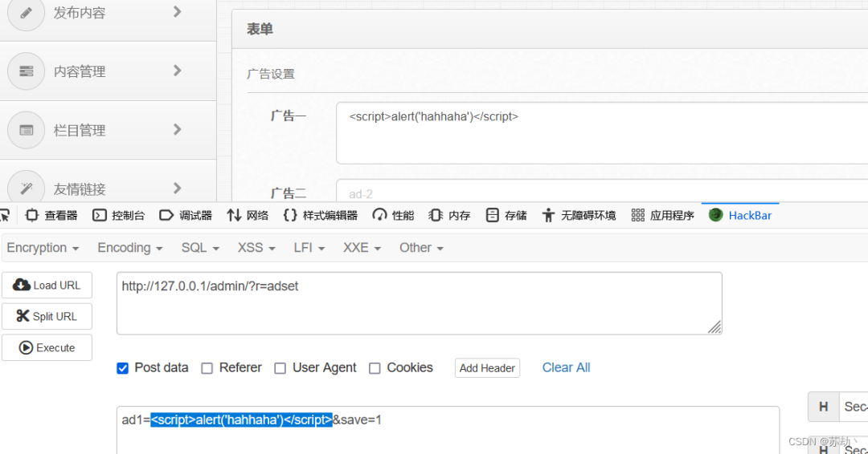The width and height of the screenshot is (868, 454).
Task: Select the HackBar devtools tab
Action: pos(740,216)
